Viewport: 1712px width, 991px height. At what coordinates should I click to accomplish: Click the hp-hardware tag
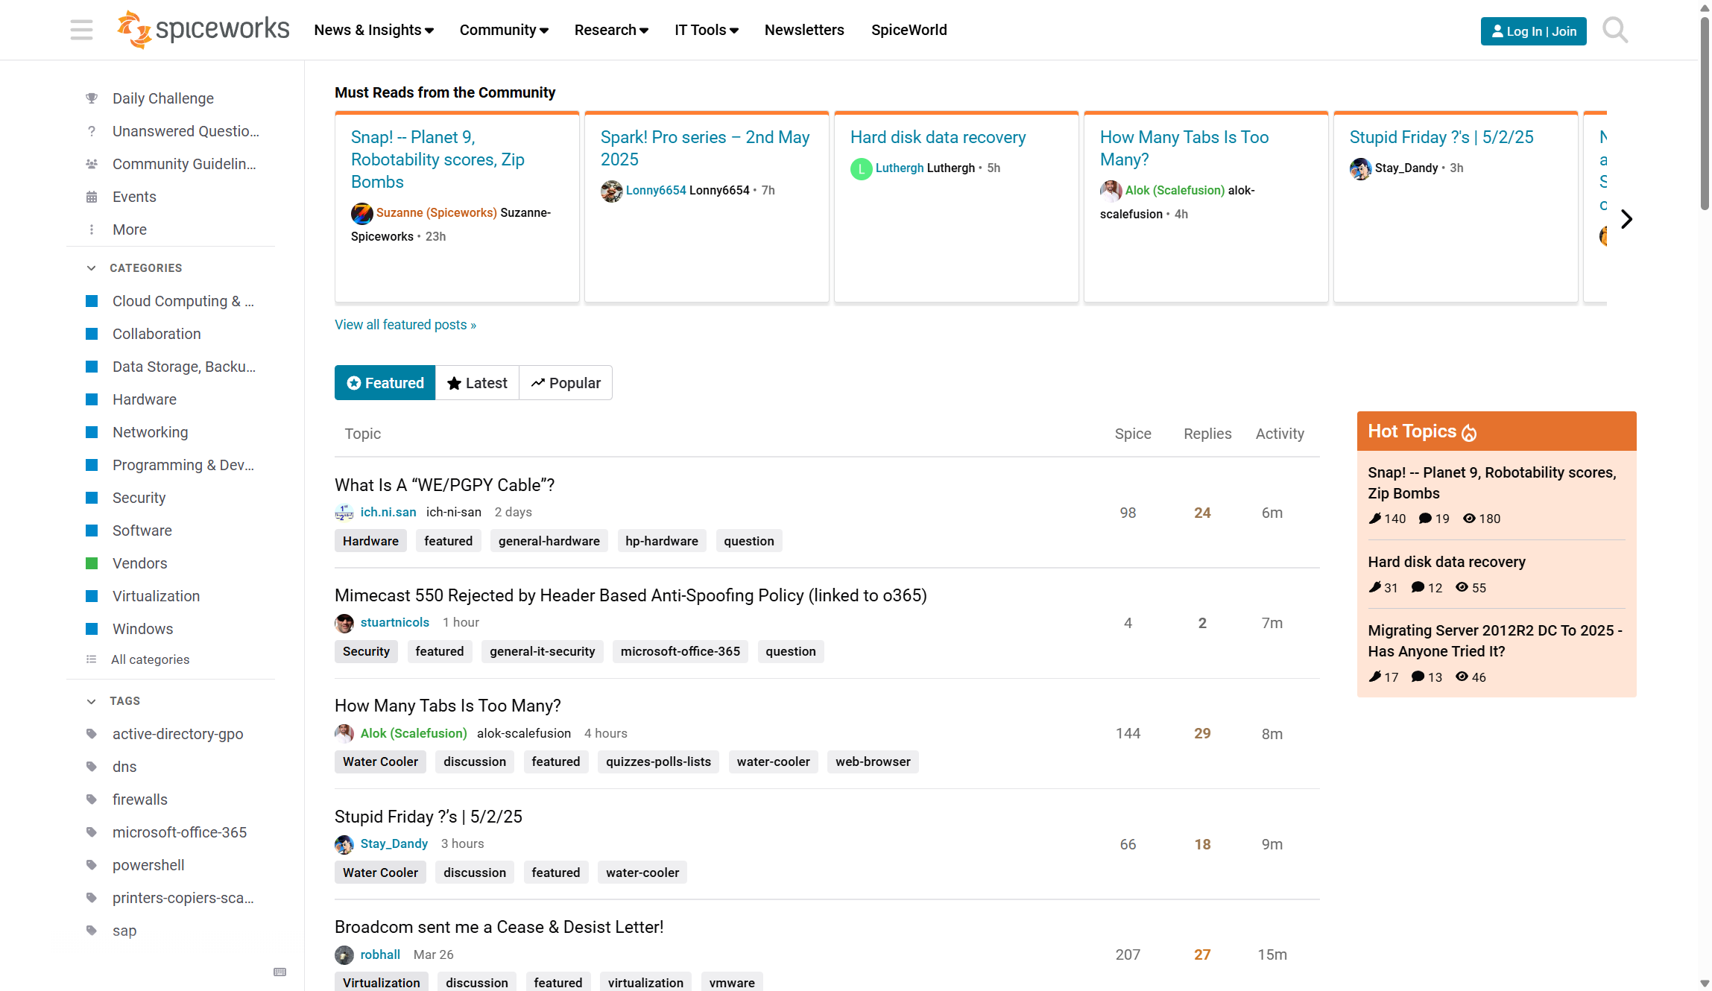point(662,541)
